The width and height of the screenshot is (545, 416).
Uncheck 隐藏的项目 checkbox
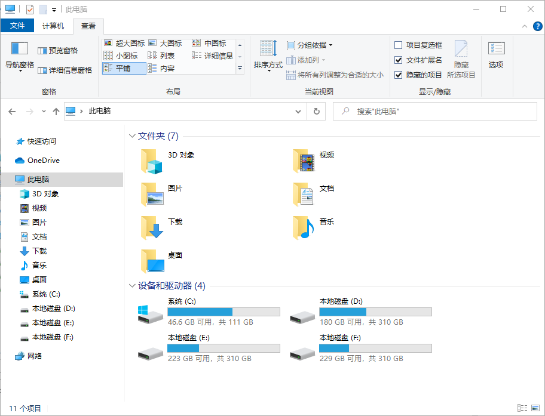399,75
